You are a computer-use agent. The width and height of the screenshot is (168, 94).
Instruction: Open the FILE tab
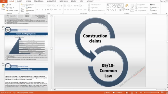click(4, 1)
